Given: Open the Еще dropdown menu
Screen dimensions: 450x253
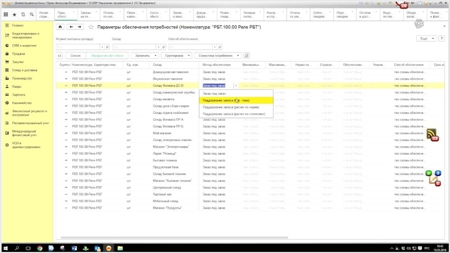Looking at the screenshot, I should tap(425, 39).
